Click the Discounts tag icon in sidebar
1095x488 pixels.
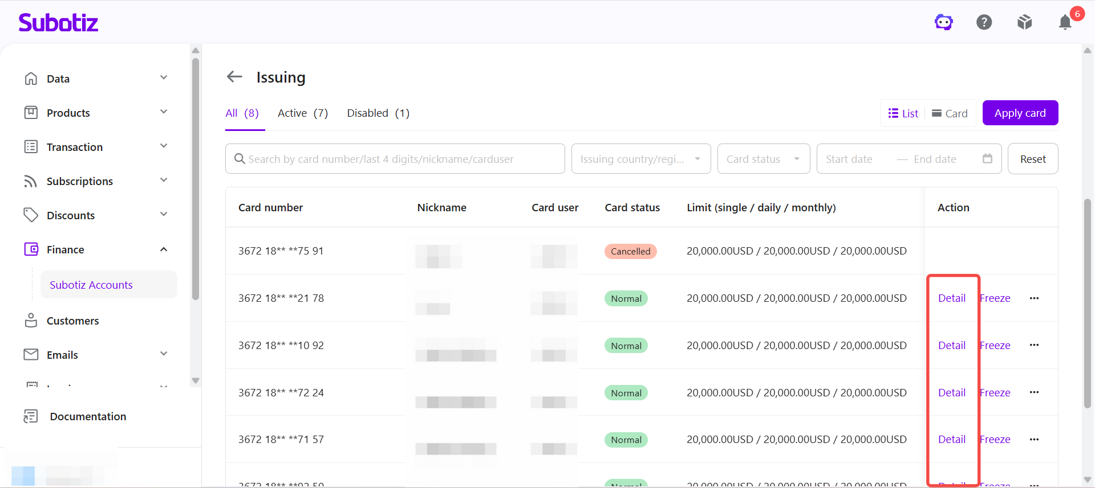31,215
